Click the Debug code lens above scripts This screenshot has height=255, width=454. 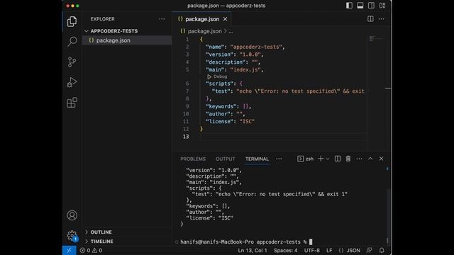tap(218, 76)
